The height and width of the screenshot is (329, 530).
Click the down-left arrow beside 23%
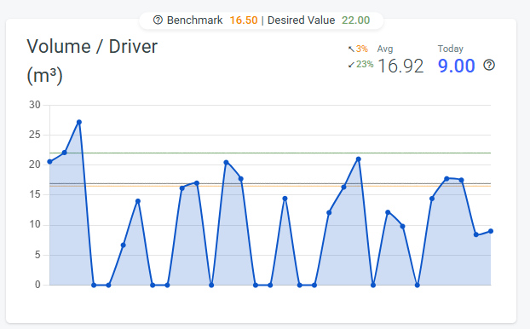(351, 65)
